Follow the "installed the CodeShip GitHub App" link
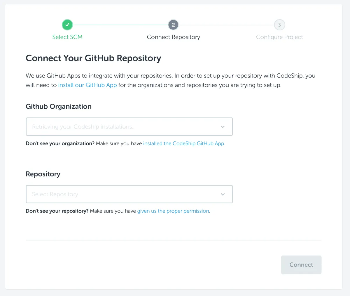 coord(184,143)
